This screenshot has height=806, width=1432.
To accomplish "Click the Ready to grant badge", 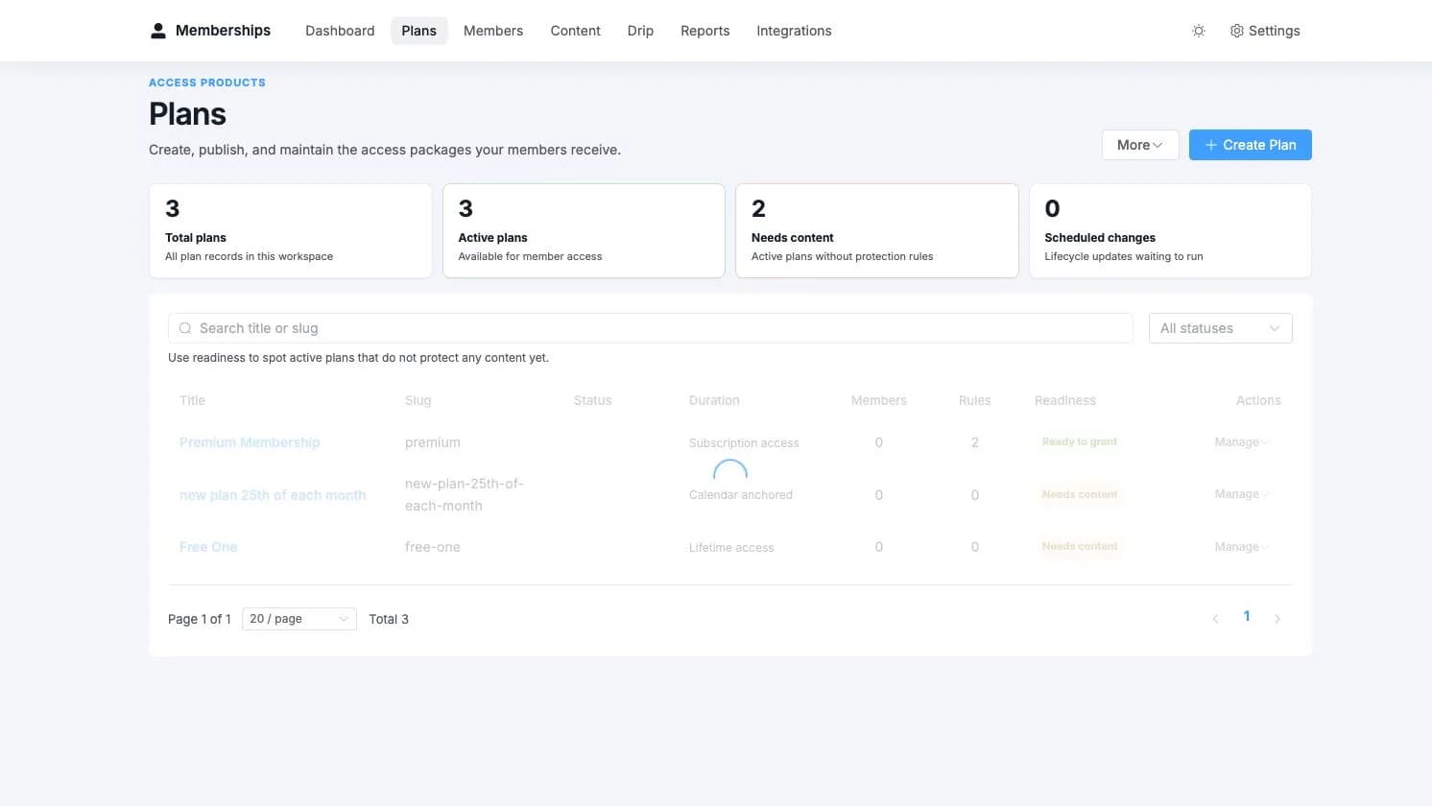I will point(1080,441).
